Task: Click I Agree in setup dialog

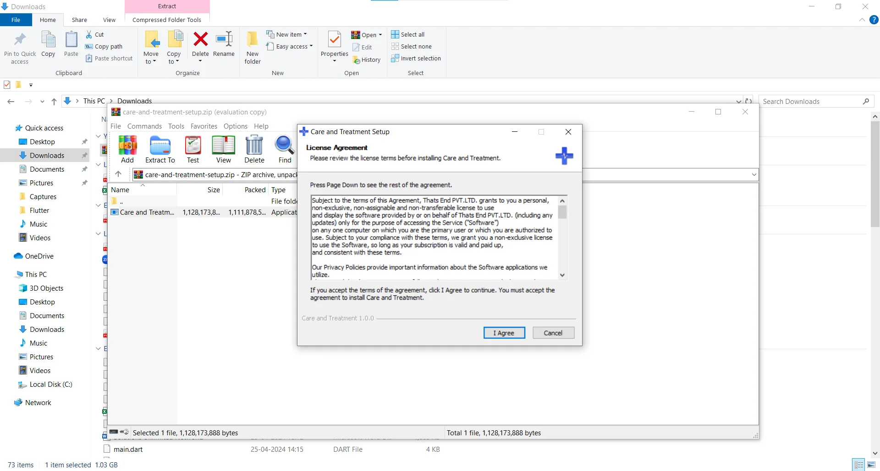Action: point(504,333)
